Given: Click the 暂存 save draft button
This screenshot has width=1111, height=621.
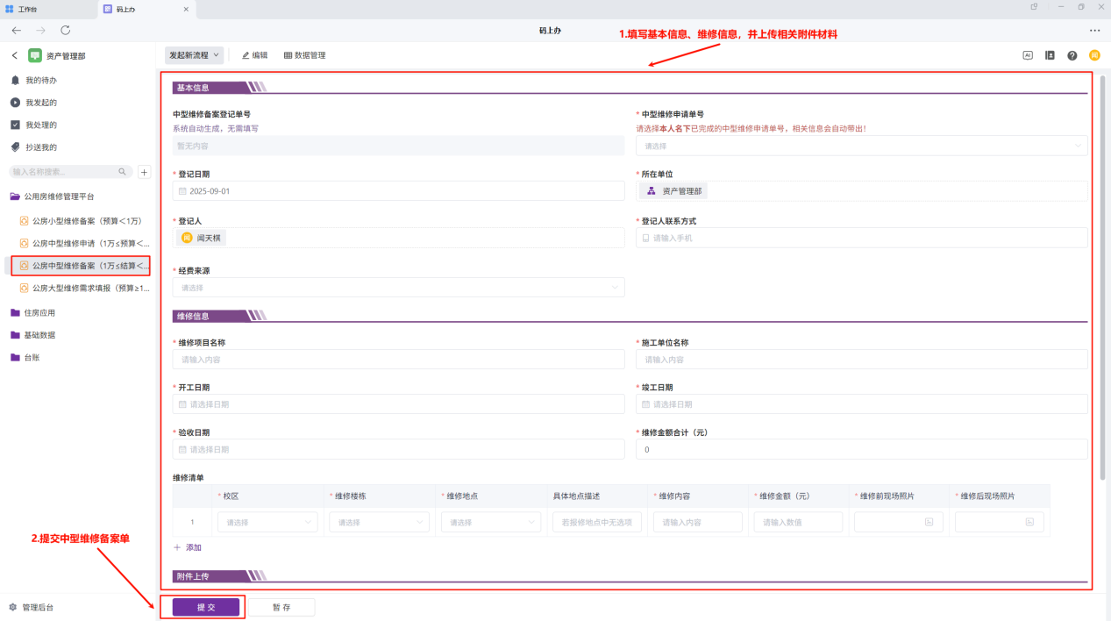Looking at the screenshot, I should tap(281, 607).
